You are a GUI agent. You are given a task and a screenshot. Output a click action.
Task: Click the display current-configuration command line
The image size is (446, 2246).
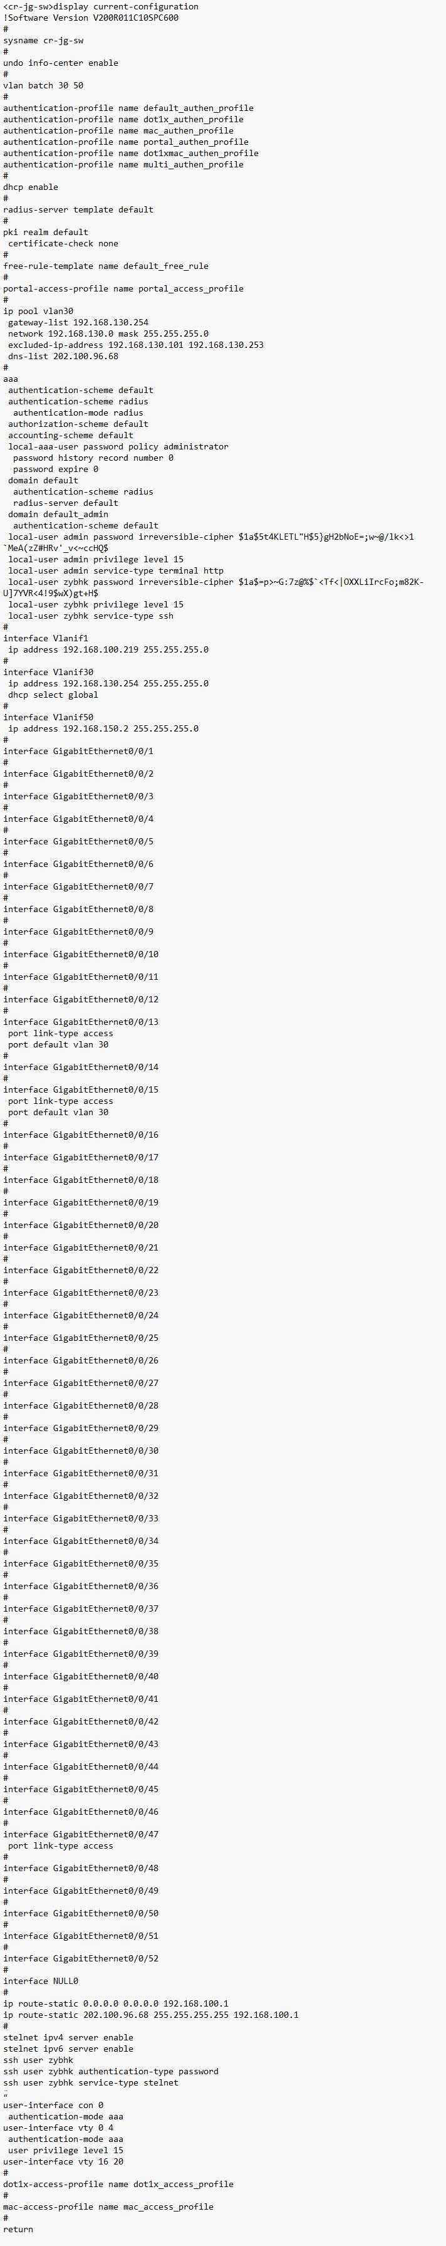(100, 7)
